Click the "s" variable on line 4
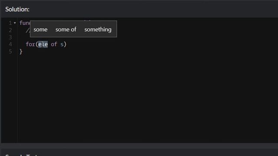Image resolution: width=278 pixels, height=156 pixels. (62, 44)
